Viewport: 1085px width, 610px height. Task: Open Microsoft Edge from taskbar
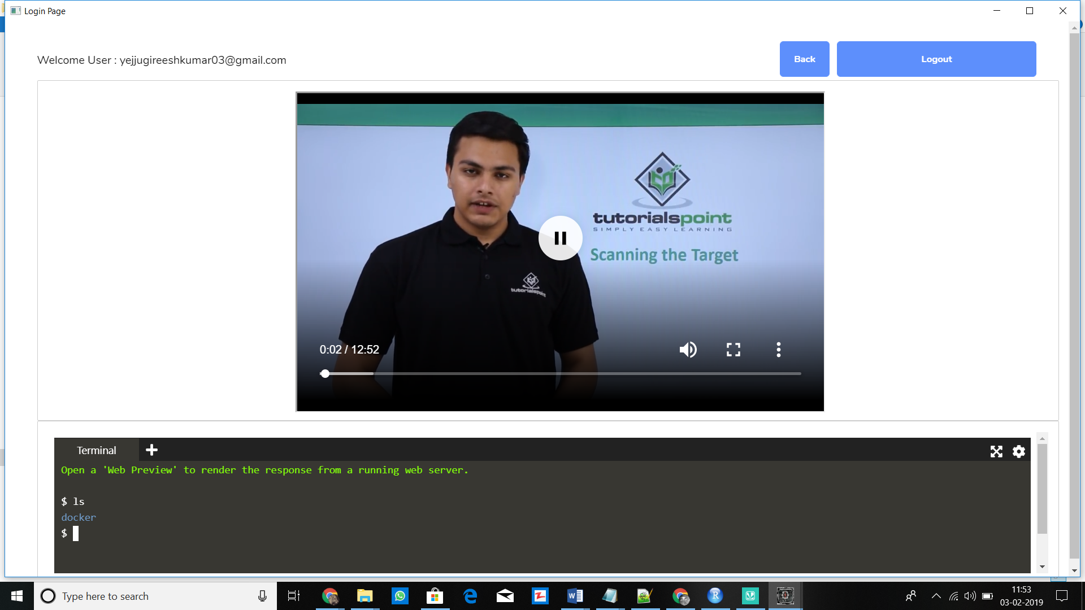coord(470,596)
